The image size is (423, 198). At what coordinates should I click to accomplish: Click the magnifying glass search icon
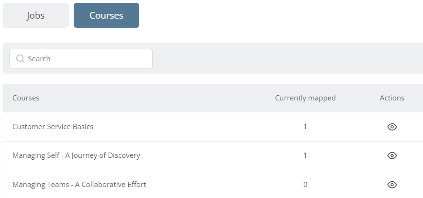(x=20, y=58)
